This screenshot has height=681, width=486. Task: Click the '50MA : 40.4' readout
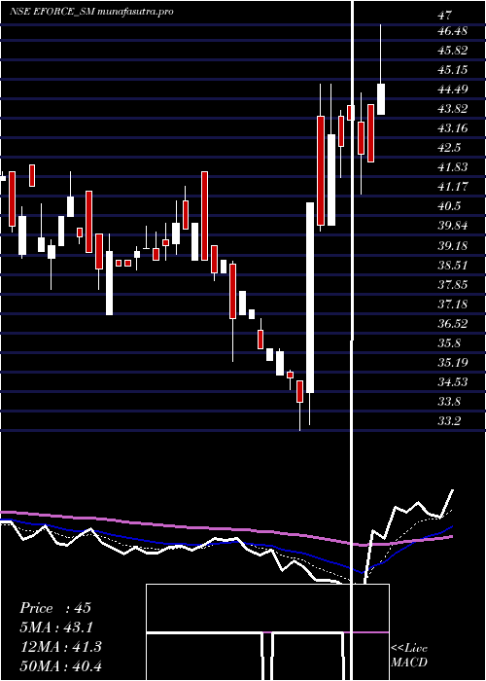pyautogui.click(x=61, y=665)
